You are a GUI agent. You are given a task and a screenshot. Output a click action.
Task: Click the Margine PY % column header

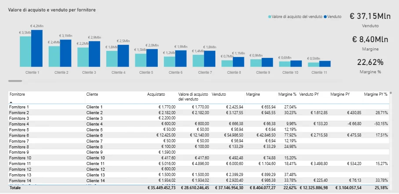(x=376, y=94)
